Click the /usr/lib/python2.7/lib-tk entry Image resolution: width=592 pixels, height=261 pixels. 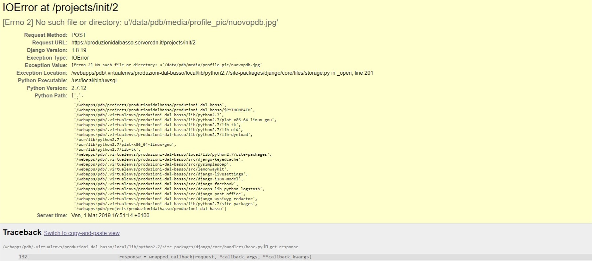click(x=107, y=149)
